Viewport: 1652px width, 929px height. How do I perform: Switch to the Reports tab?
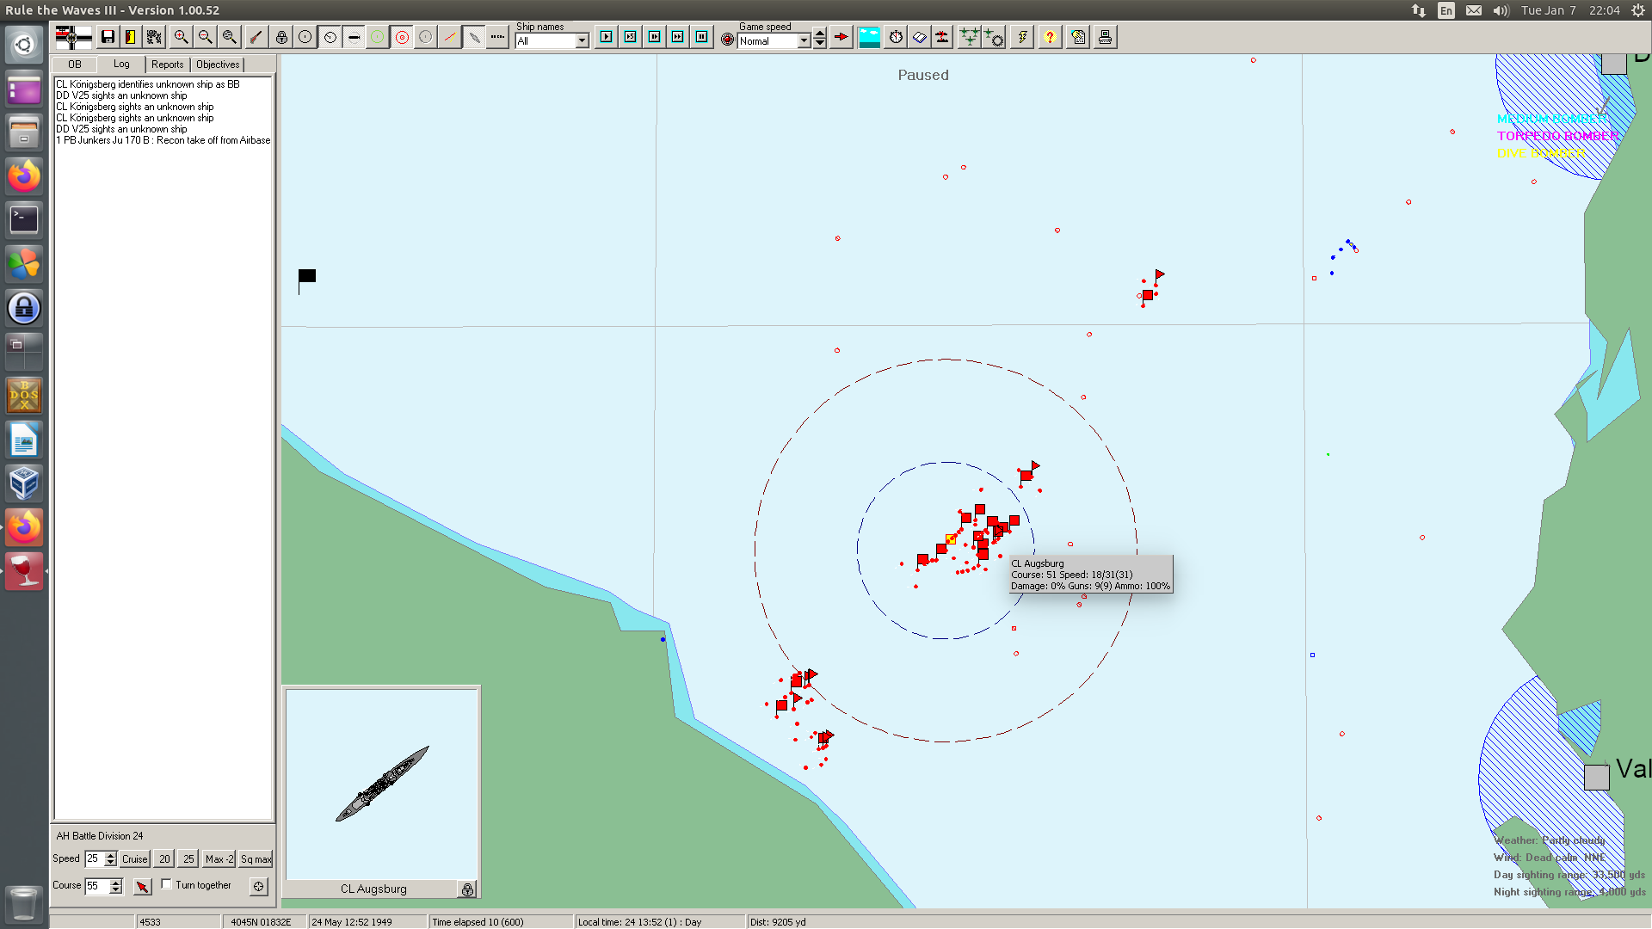(167, 65)
